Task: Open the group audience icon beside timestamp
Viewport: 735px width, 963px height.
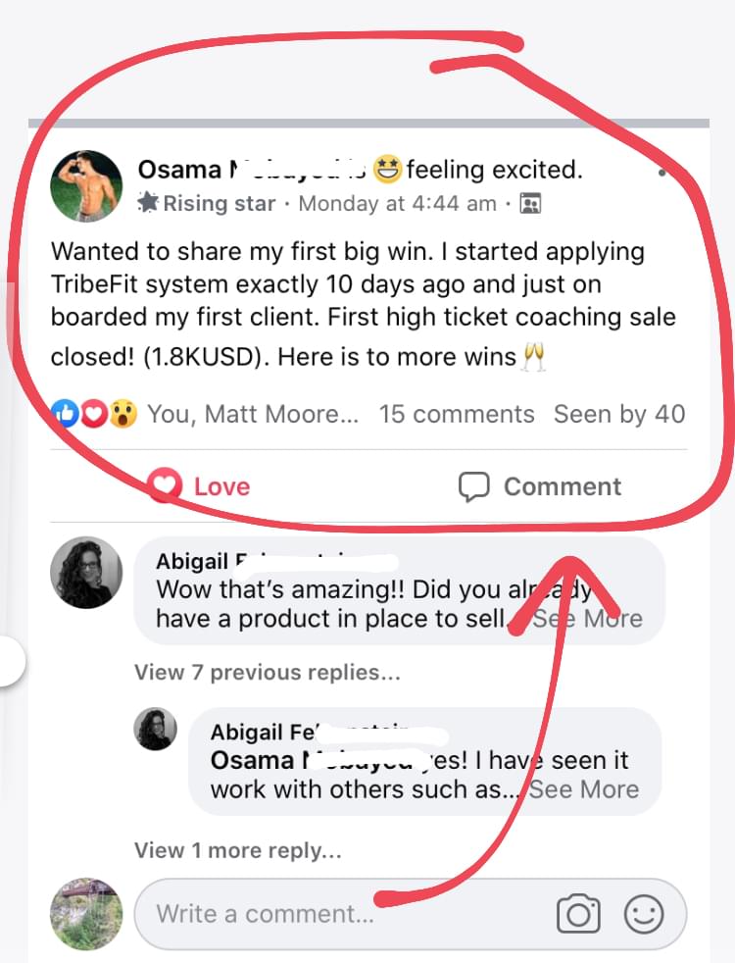Action: point(530,204)
